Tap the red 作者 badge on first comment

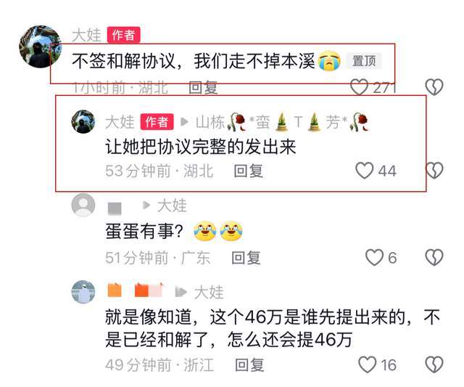(x=123, y=36)
